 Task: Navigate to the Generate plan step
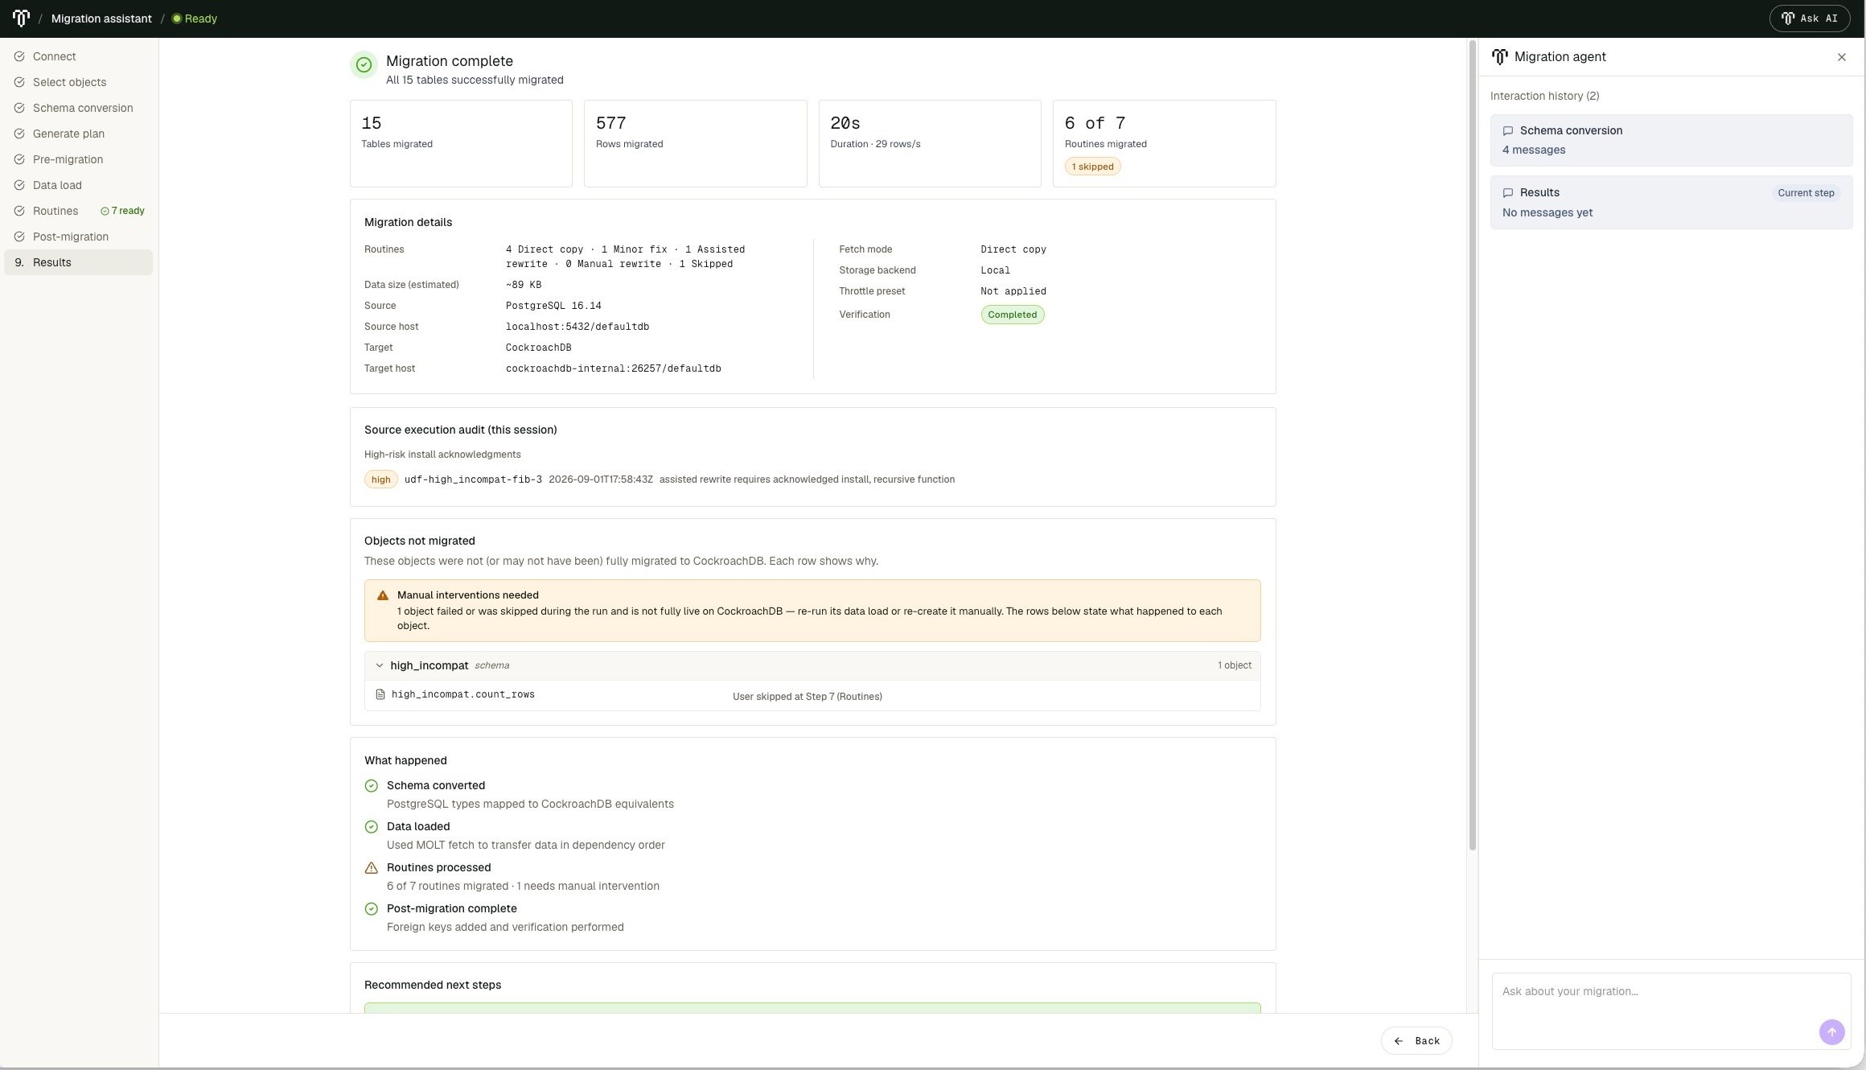pyautogui.click(x=78, y=134)
